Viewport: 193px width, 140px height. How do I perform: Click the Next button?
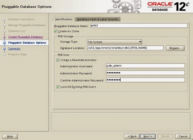pyautogui.click(x=148, y=136)
